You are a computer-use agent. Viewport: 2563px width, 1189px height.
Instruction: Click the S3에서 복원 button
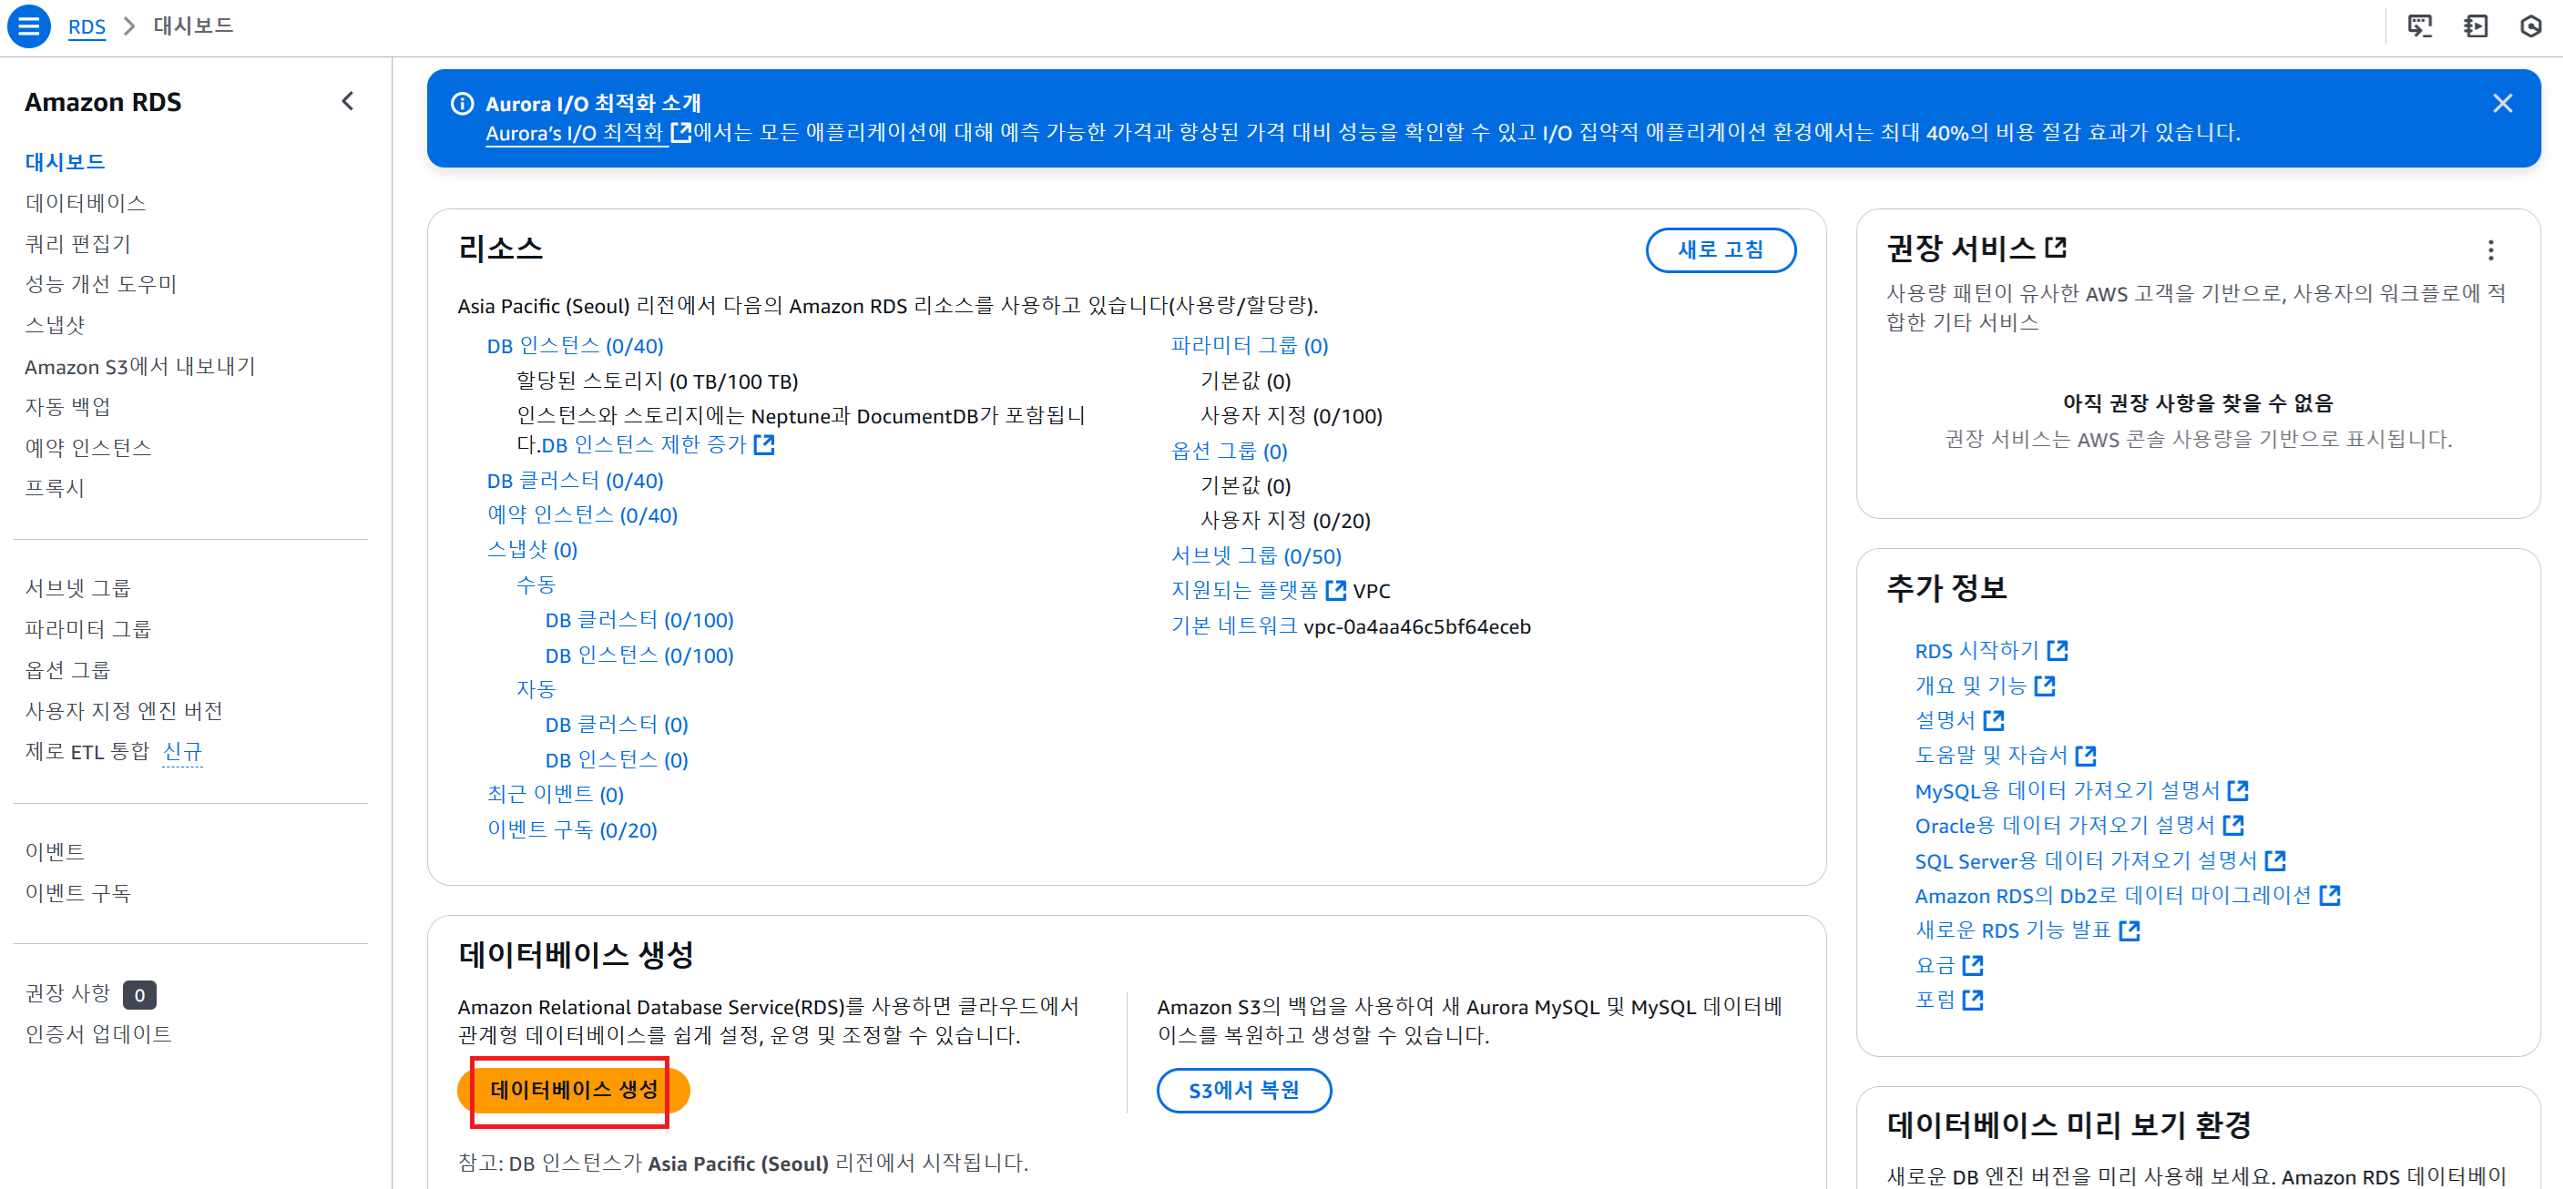coord(1242,1090)
